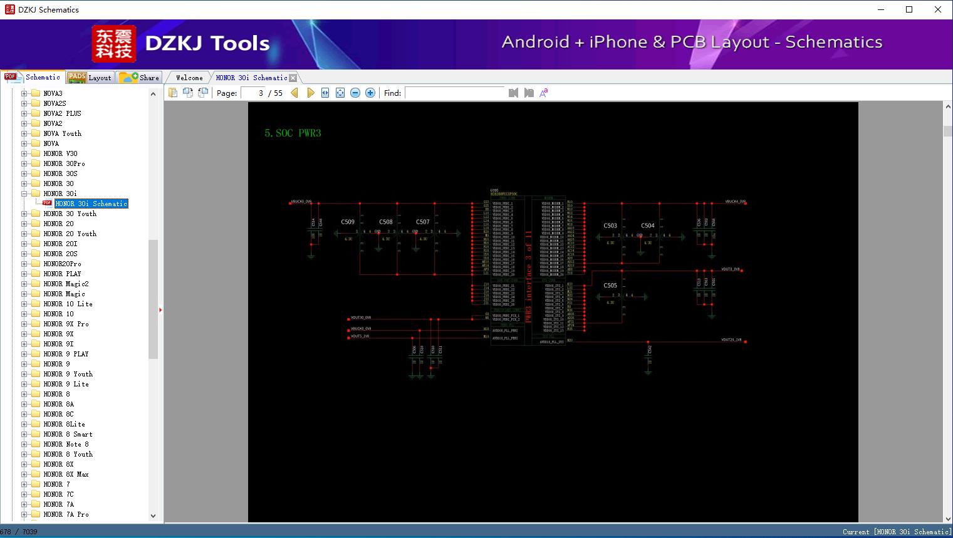Zoom out with the minus icon

click(355, 93)
